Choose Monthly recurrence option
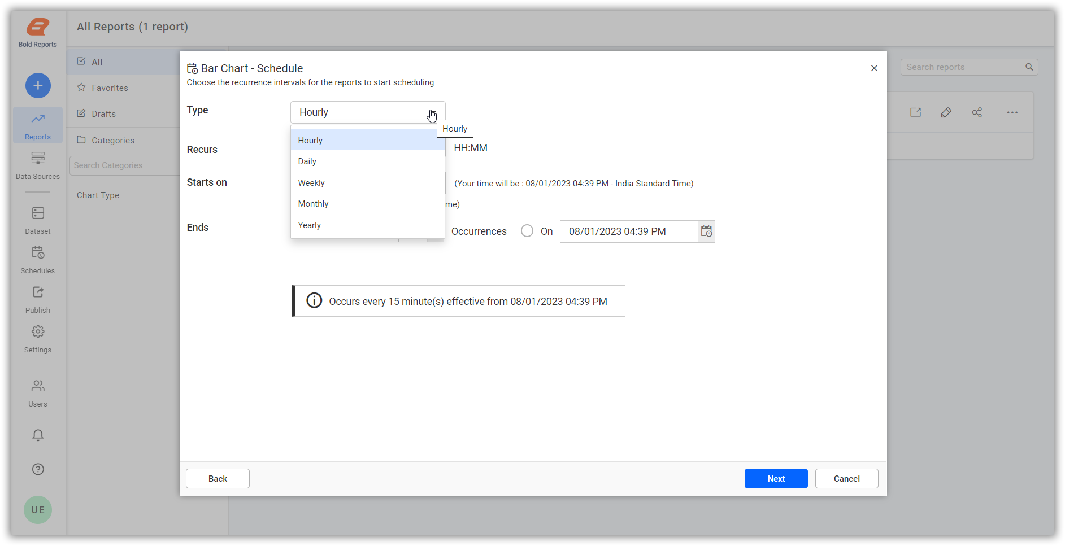The height and width of the screenshot is (546, 1065). (313, 203)
